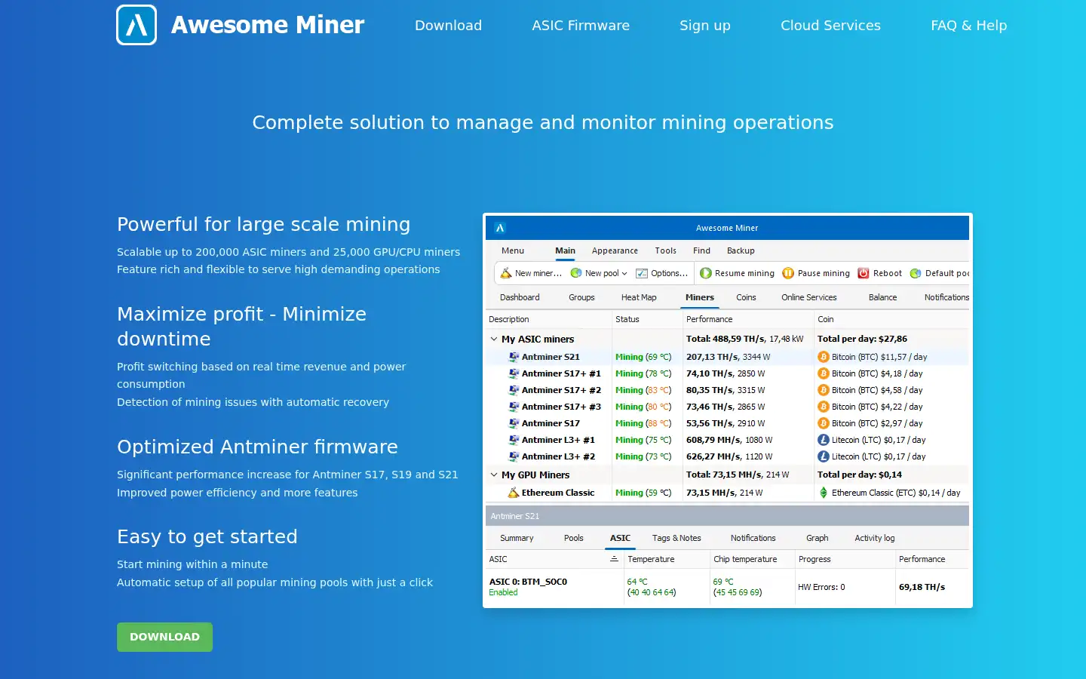Open the Pools tab in details panel

pyautogui.click(x=574, y=538)
